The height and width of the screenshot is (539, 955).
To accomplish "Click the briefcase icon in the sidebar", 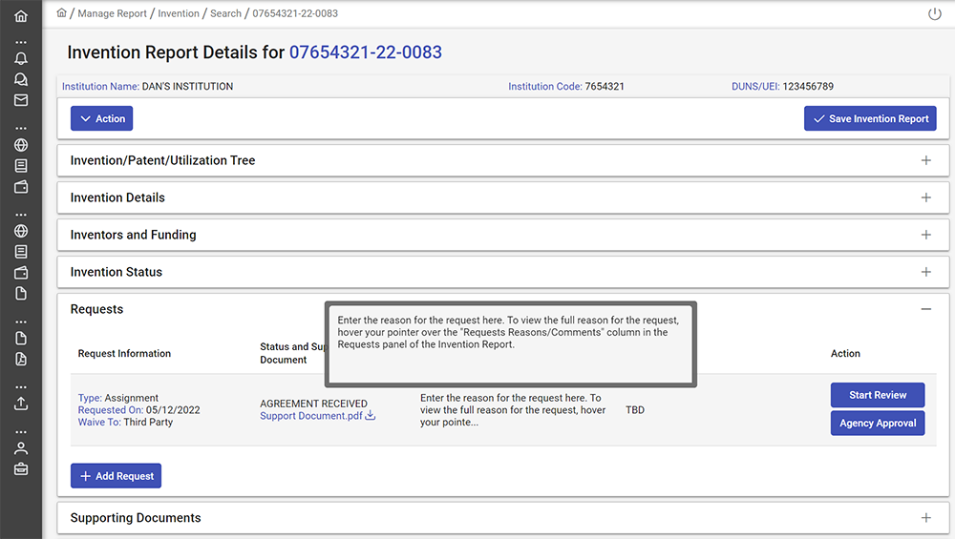I will pos(21,468).
